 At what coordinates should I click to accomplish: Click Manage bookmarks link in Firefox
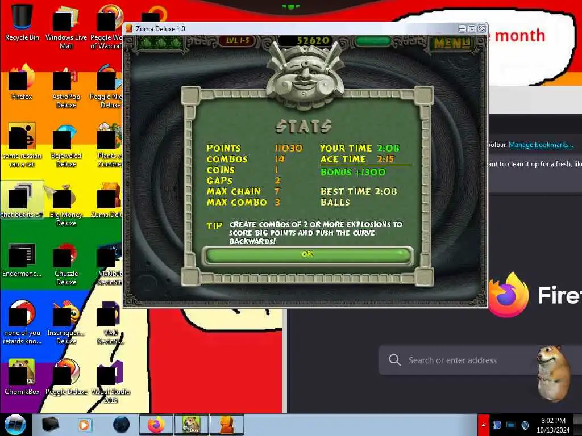(541, 145)
